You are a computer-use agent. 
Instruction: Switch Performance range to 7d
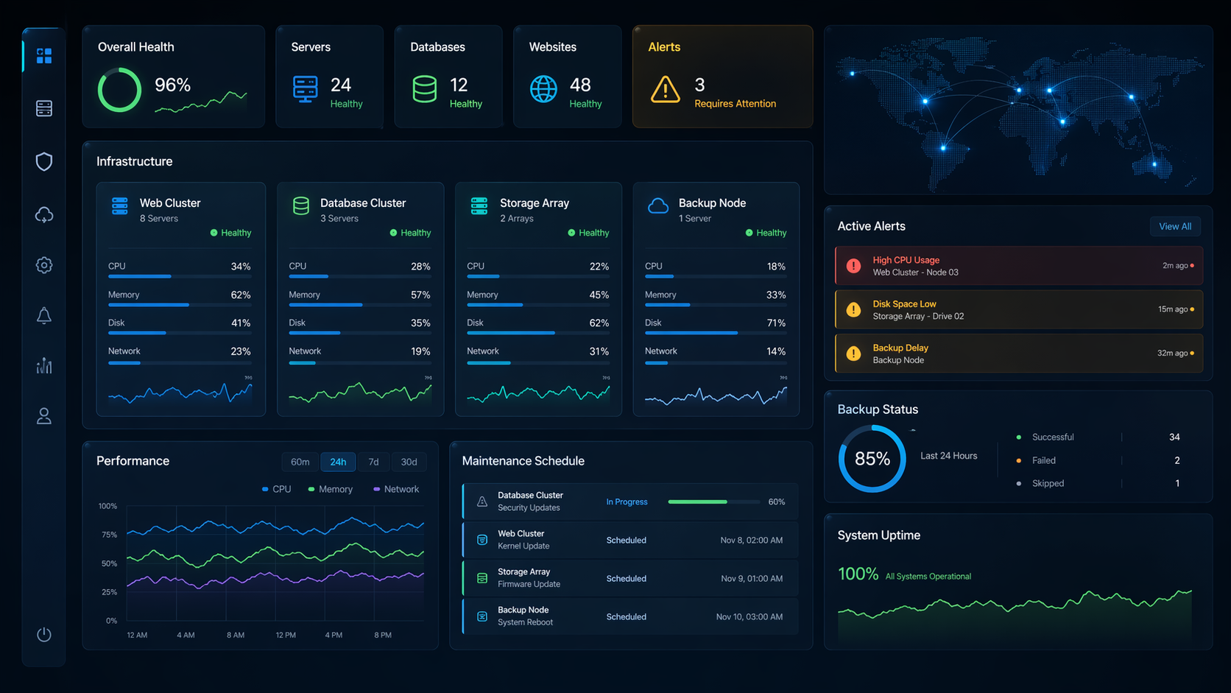coord(374,462)
